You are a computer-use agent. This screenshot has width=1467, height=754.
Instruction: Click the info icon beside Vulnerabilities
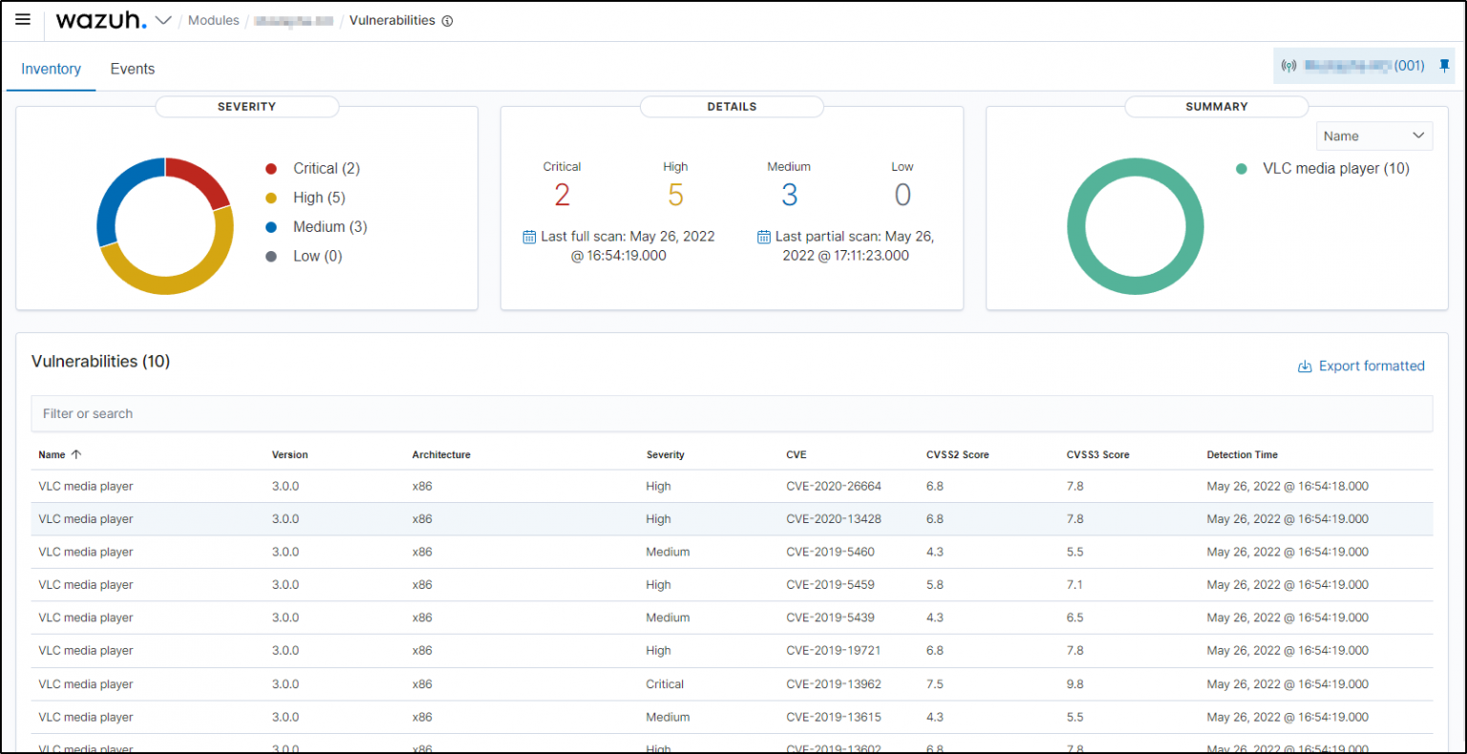[446, 20]
